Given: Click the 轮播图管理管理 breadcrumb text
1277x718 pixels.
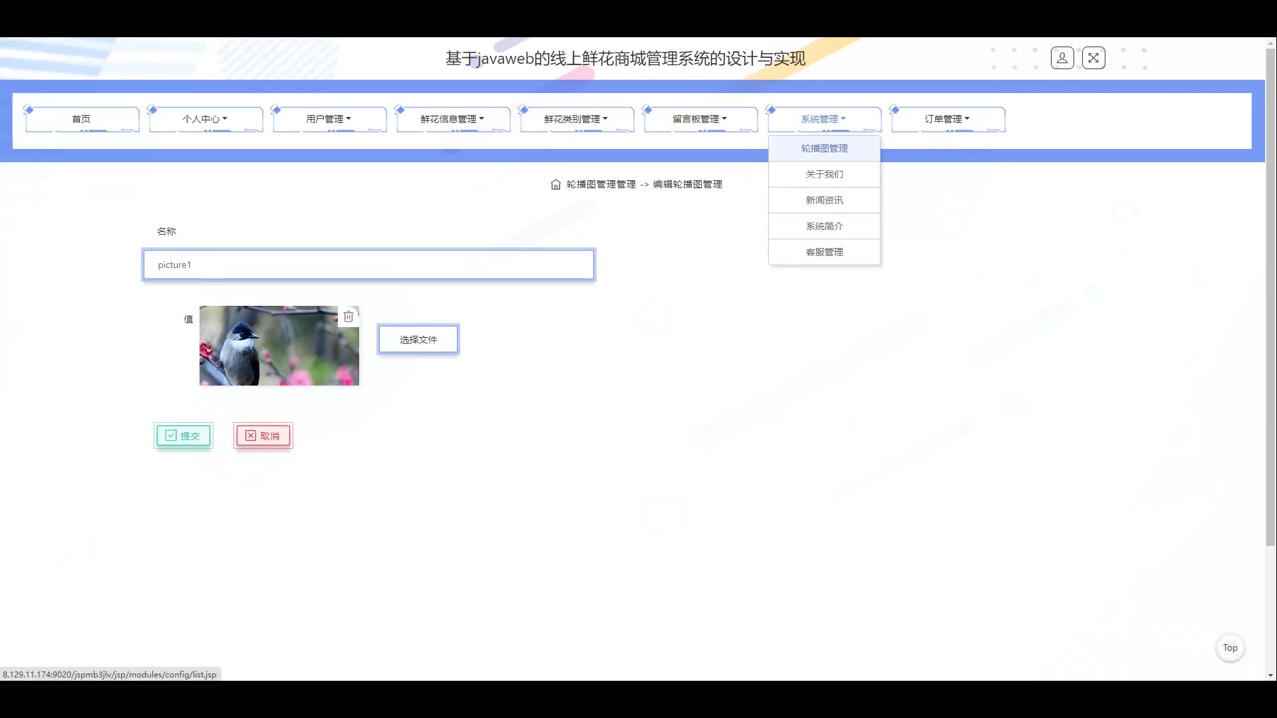Looking at the screenshot, I should 601,184.
